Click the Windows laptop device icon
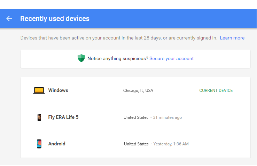This screenshot has height=166, width=257. 39,91
